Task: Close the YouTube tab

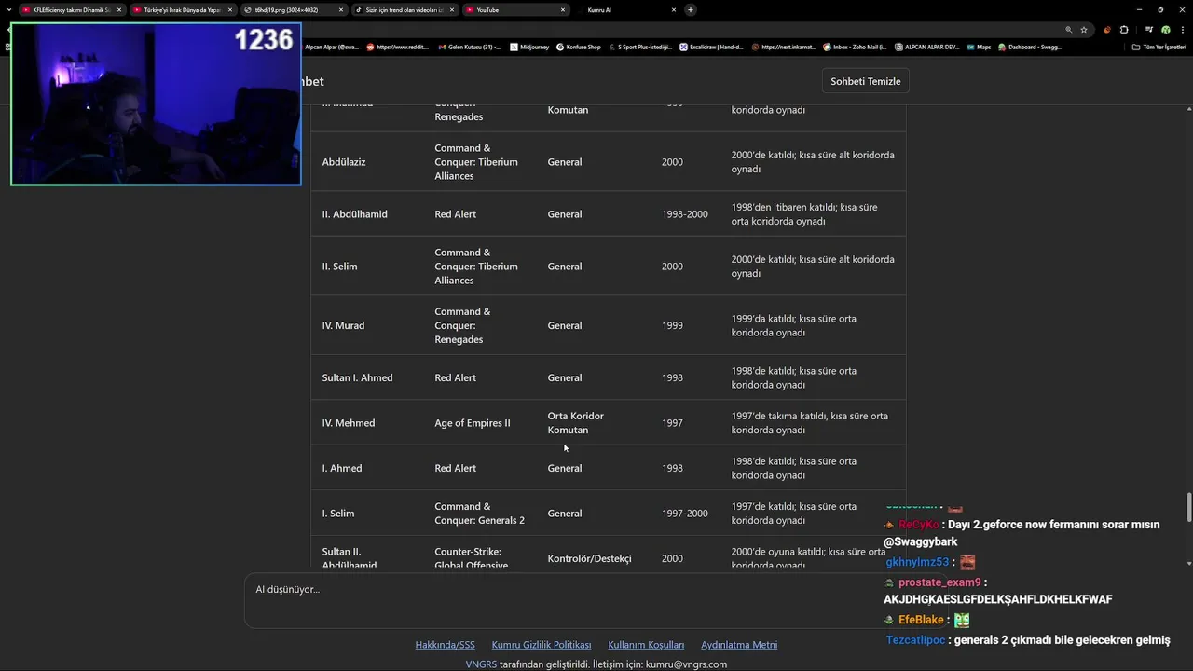Action: (x=562, y=10)
